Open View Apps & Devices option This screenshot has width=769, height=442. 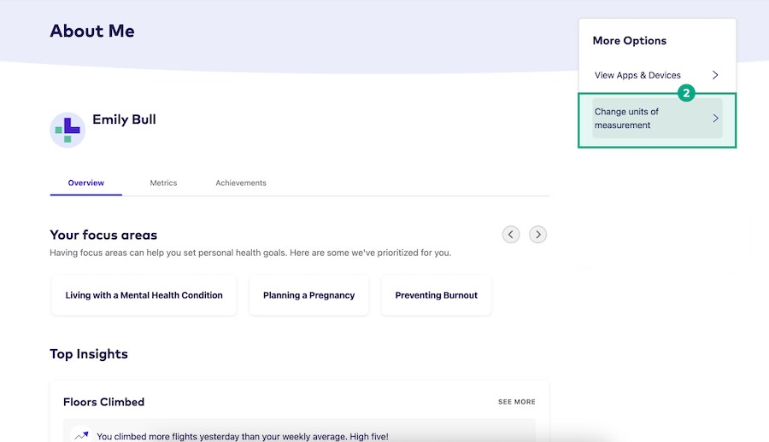pos(637,75)
